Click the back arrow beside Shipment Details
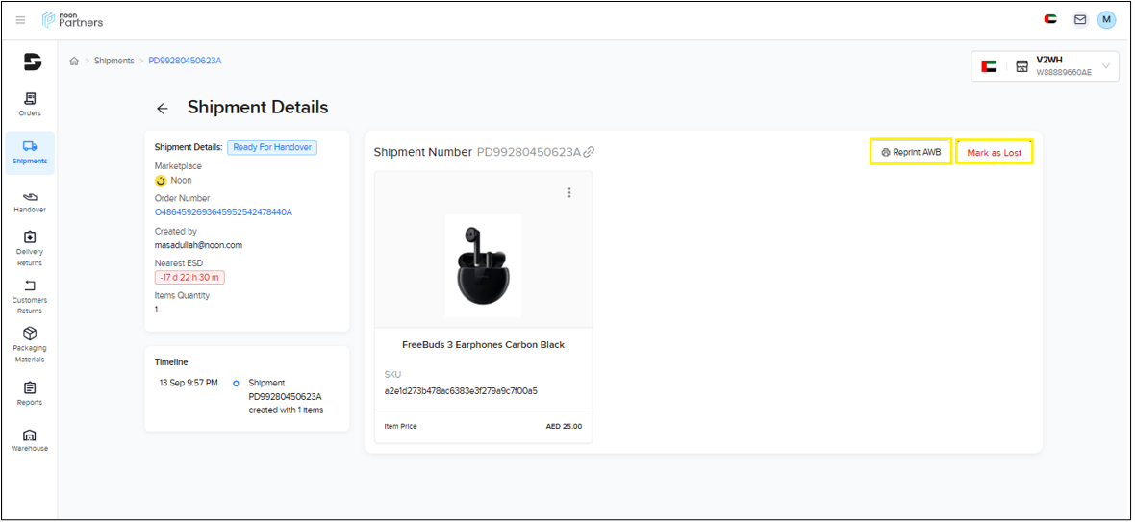The width and height of the screenshot is (1135, 522). [x=163, y=109]
